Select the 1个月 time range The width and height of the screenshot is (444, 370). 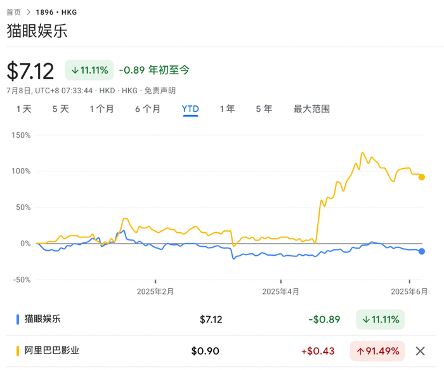pos(101,109)
